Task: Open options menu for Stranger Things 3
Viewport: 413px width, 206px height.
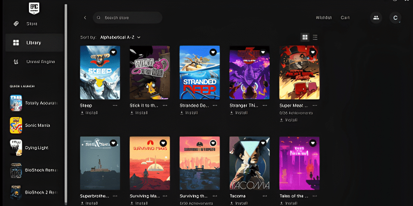Action: point(265,105)
